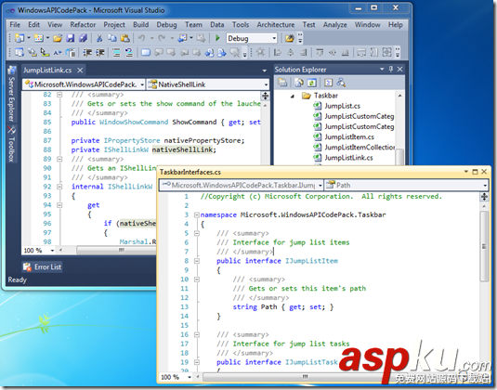Click the Save floppy disk icon
This screenshot has width=497, height=390.
(70, 38)
